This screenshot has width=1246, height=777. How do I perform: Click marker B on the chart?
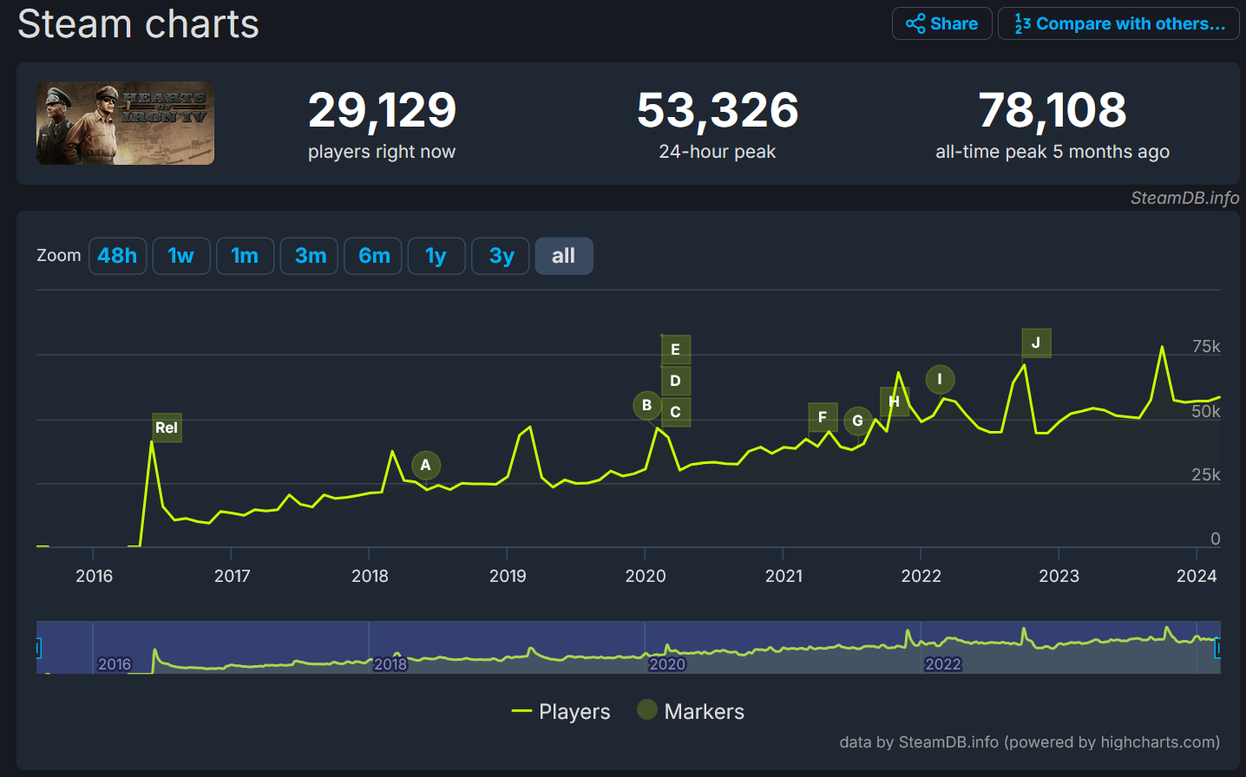[646, 405]
